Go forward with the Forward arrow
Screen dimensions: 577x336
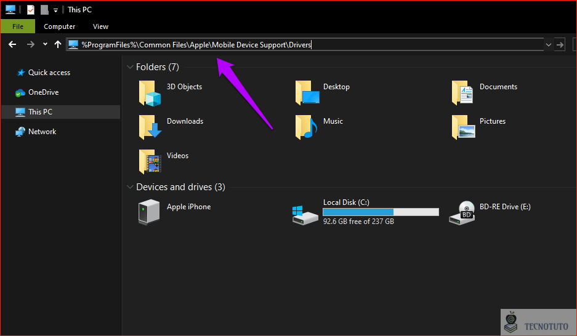pos(31,44)
